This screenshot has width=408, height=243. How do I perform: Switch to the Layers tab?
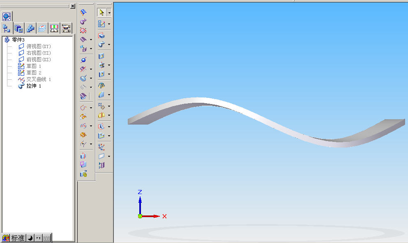(42, 28)
